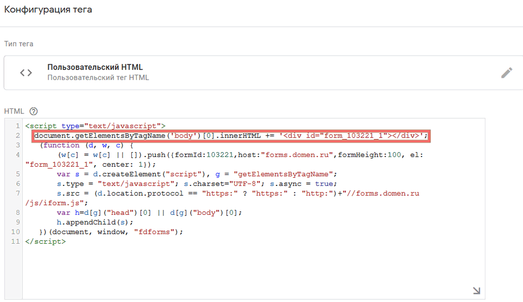Click line number 2 in the editor gutter

tap(18, 136)
